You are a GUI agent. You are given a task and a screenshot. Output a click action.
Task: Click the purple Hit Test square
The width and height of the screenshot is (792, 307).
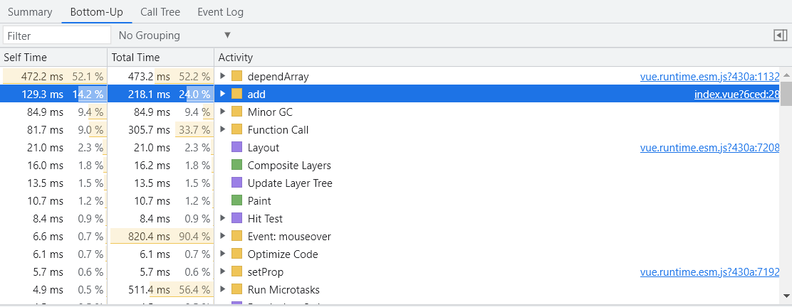click(237, 219)
